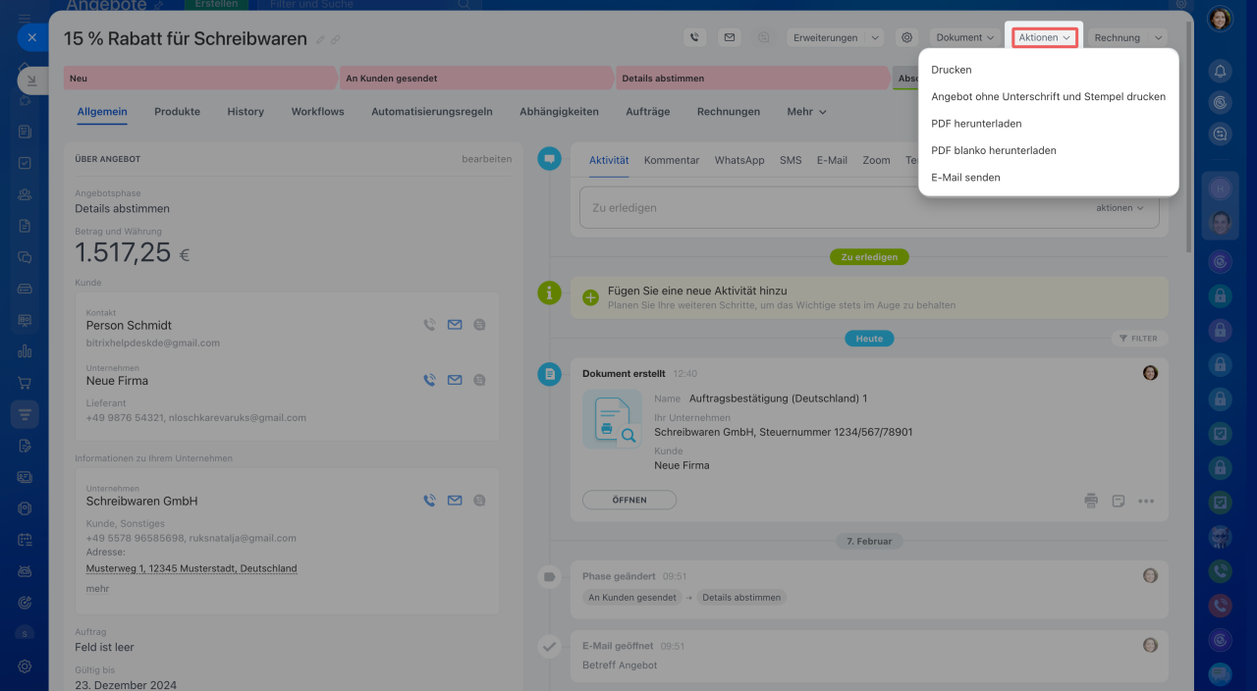The height and width of the screenshot is (691, 1257).
Task: Email Person Schmidt via envelope icon
Action: tap(455, 325)
